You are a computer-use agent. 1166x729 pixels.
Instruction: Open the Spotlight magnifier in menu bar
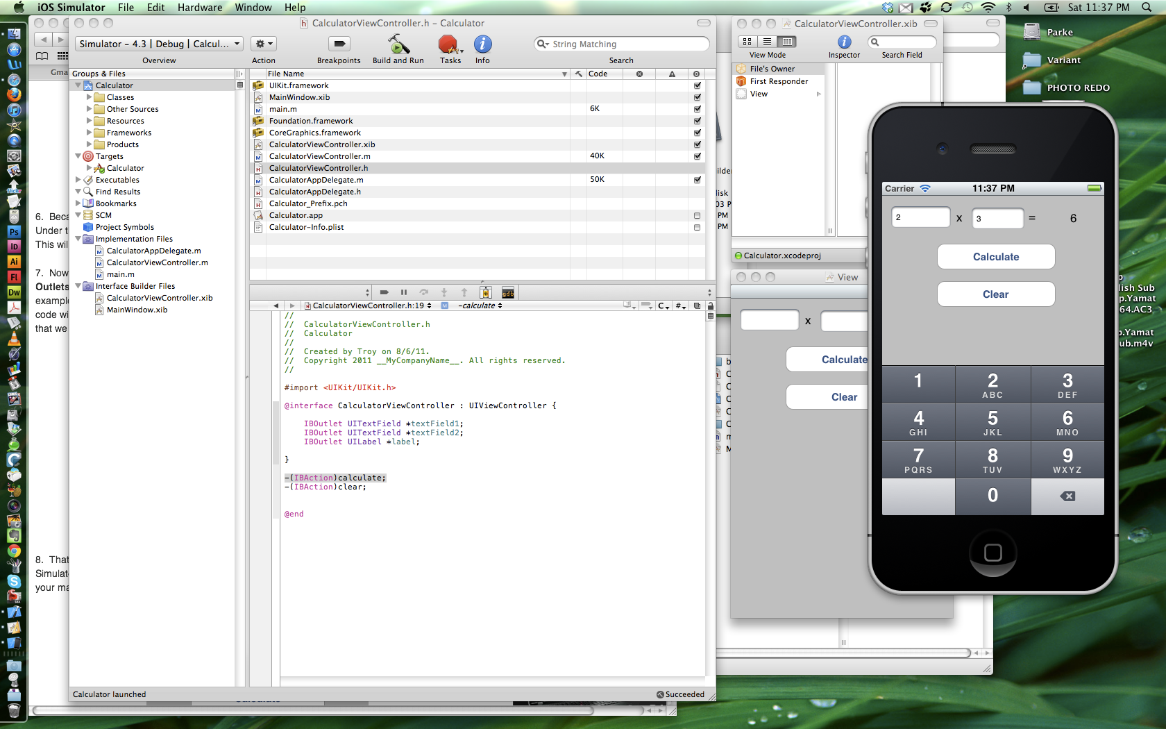(x=1147, y=7)
